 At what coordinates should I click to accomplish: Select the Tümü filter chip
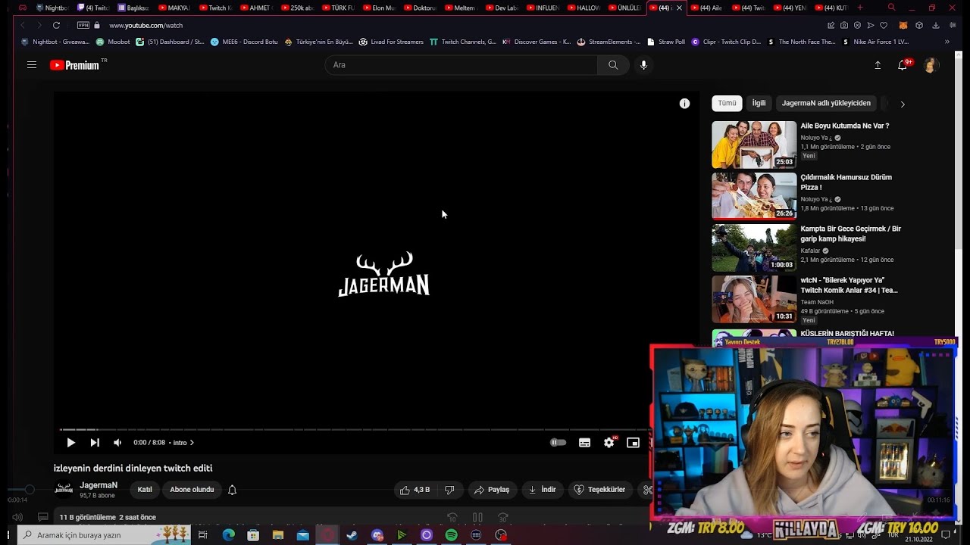[x=727, y=103]
